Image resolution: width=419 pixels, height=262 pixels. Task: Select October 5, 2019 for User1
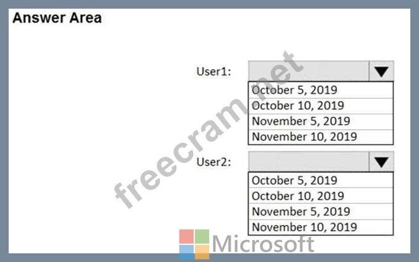(321, 90)
